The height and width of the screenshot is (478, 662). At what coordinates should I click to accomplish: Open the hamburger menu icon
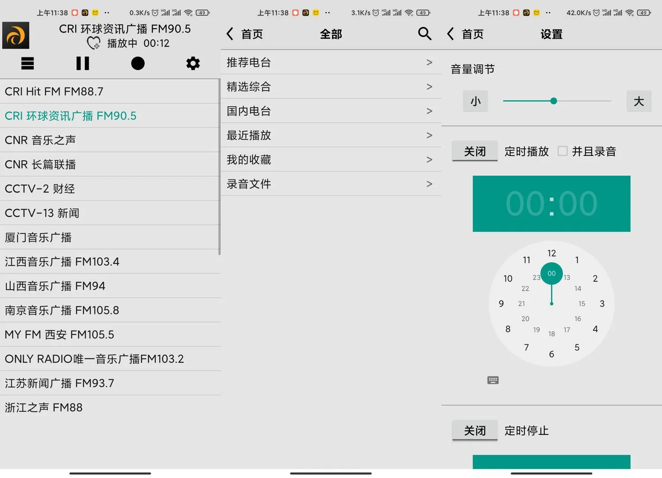(x=27, y=64)
